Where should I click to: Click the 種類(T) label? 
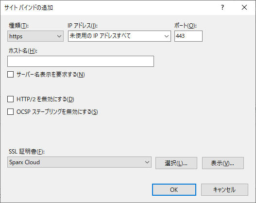[19, 26]
